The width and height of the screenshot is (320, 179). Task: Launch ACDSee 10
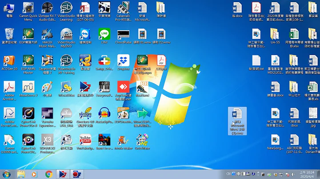(9, 62)
